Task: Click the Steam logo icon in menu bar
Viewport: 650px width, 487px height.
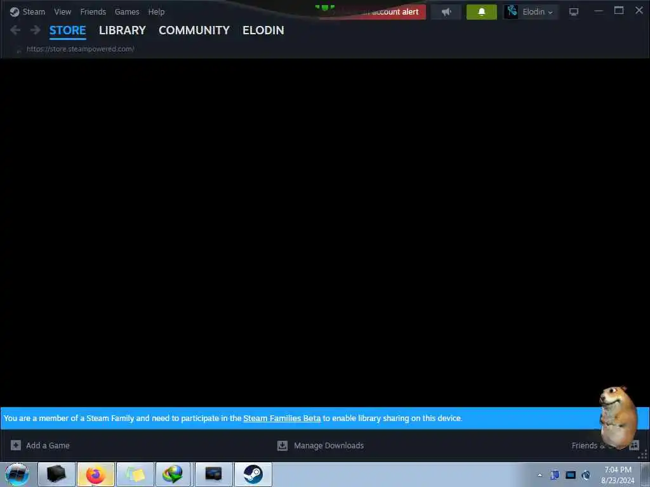Action: click(15, 12)
